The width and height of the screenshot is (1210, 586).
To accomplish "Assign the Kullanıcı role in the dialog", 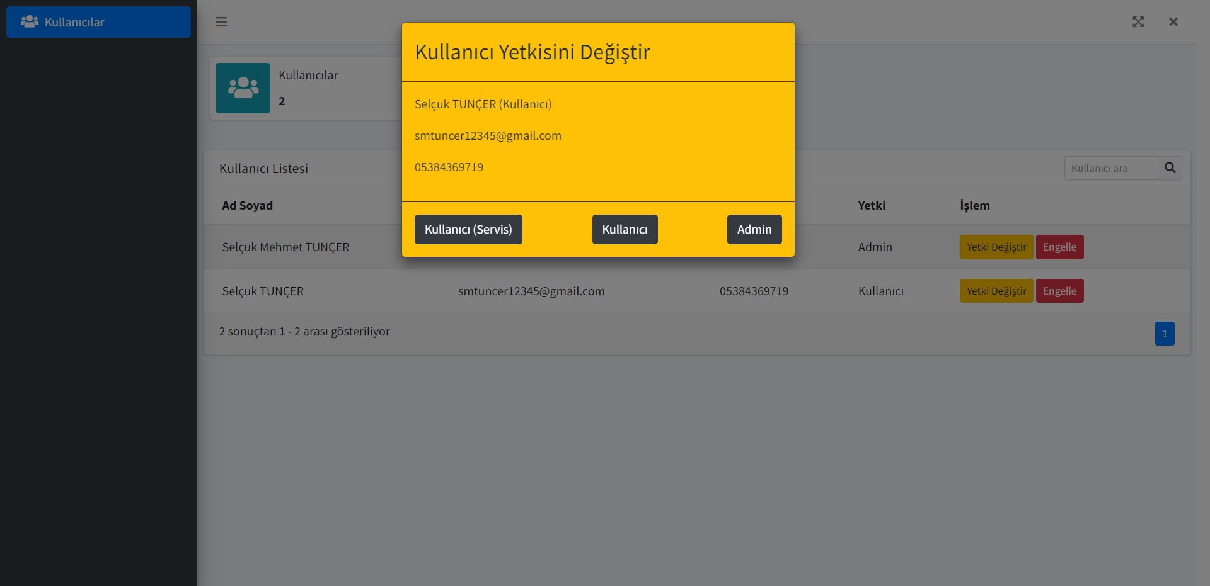I will click(624, 229).
